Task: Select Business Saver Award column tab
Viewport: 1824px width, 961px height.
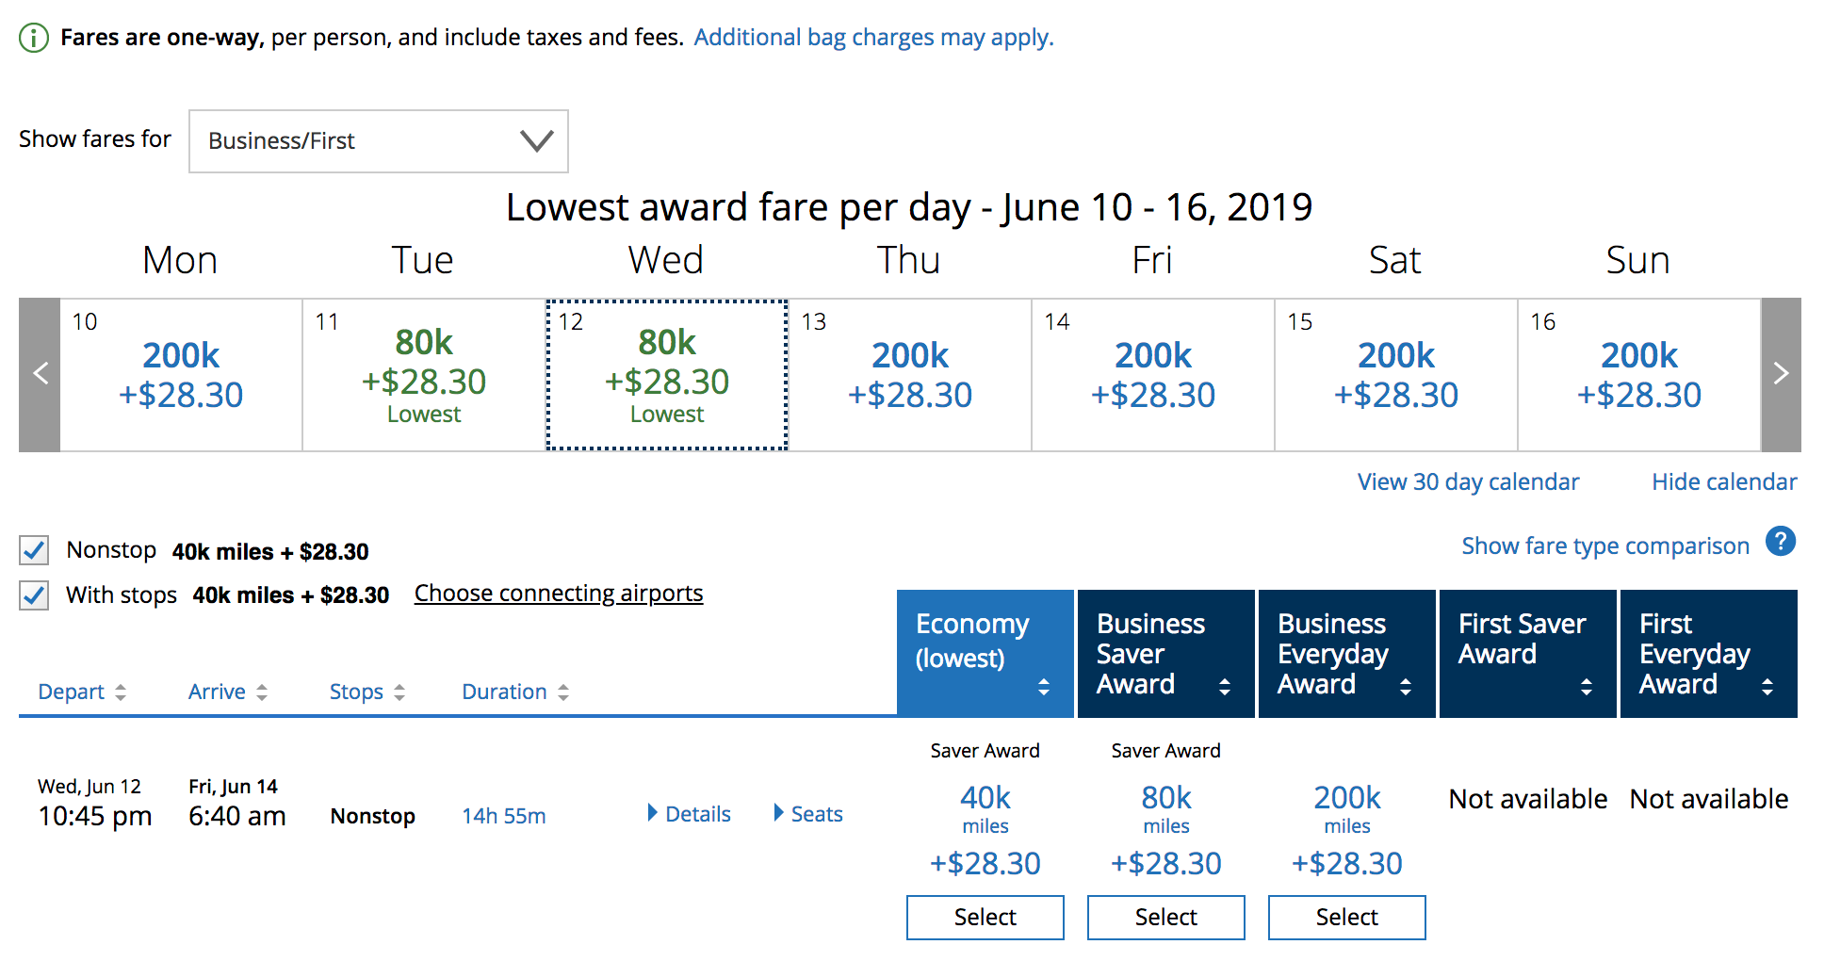Action: 1164,653
